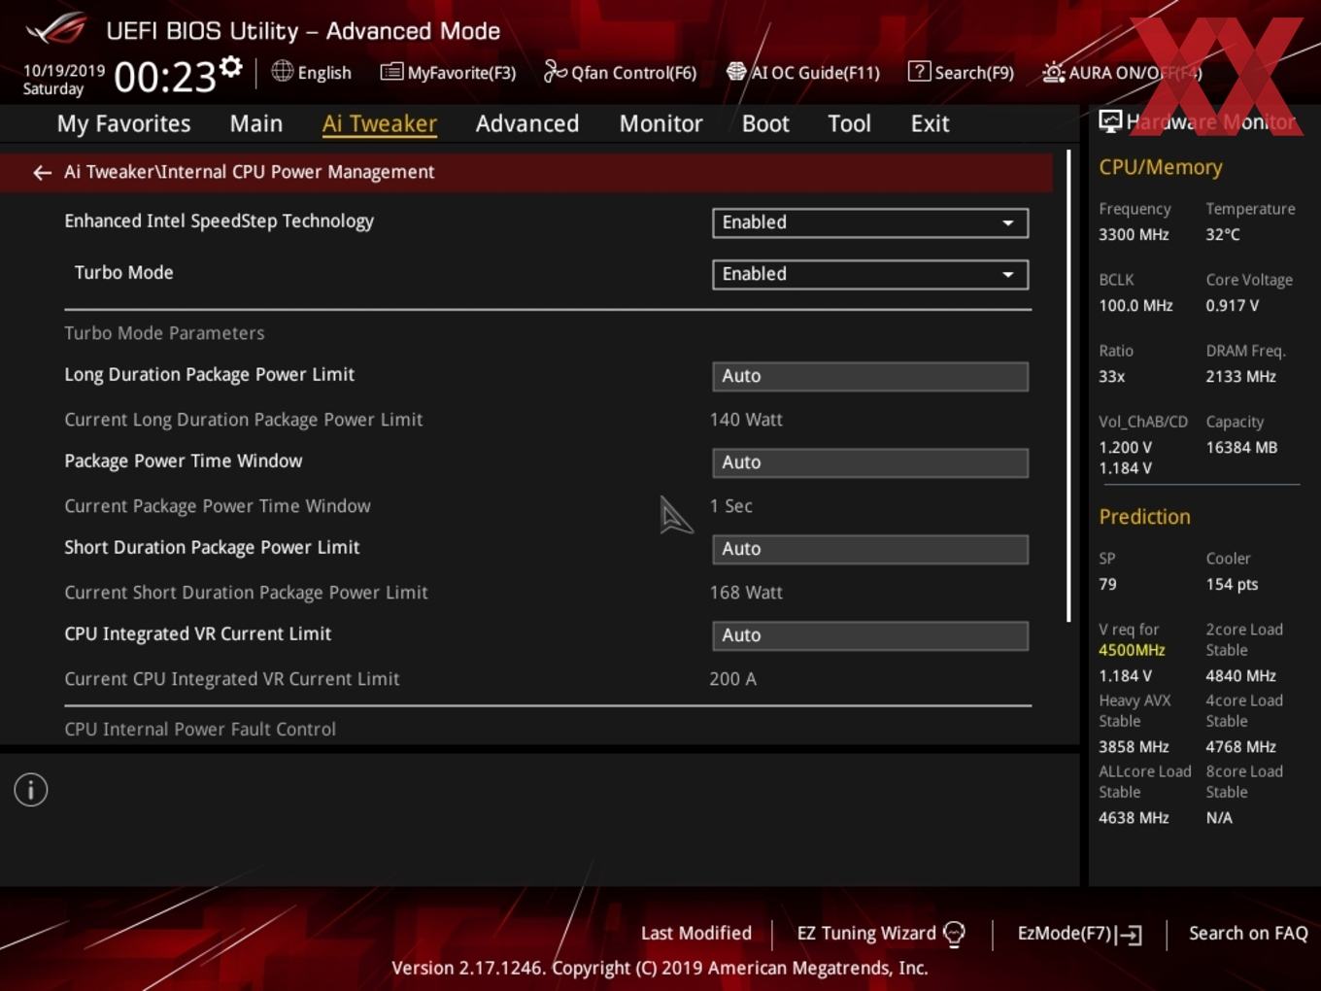1321x991 pixels.
Task: Open Search on FAQ link
Action: [x=1248, y=933]
